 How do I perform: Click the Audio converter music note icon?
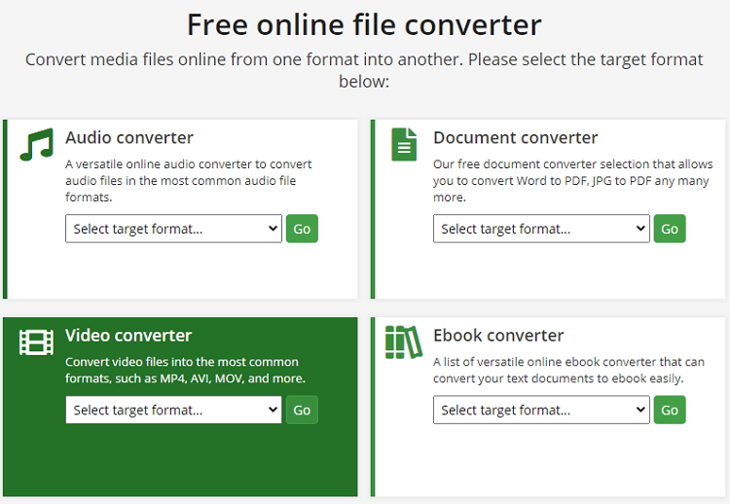(x=37, y=144)
